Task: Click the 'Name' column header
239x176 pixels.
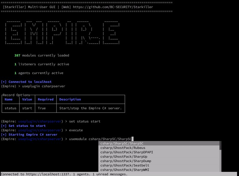Action: click(9, 99)
